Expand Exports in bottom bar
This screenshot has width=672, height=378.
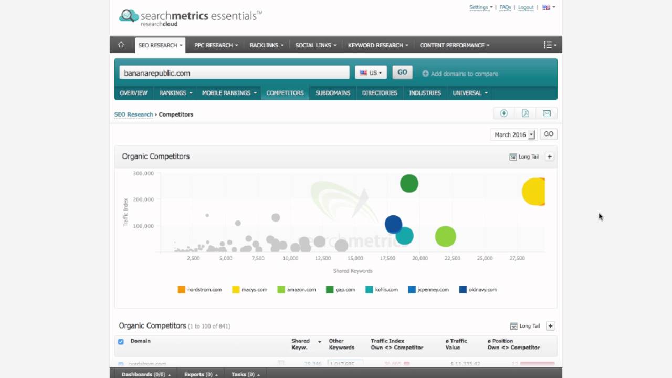[x=201, y=374]
